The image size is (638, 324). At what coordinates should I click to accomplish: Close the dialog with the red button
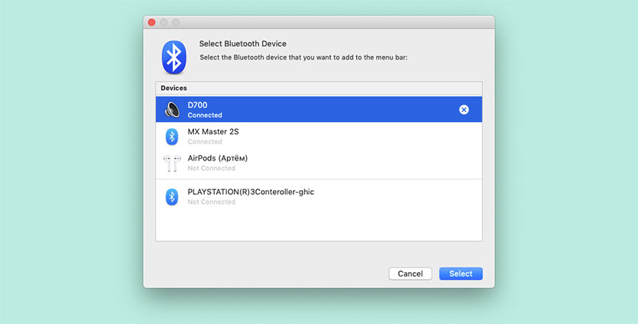(152, 22)
